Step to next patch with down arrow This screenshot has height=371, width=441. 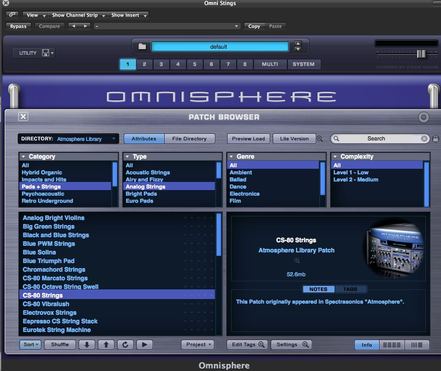(87, 345)
